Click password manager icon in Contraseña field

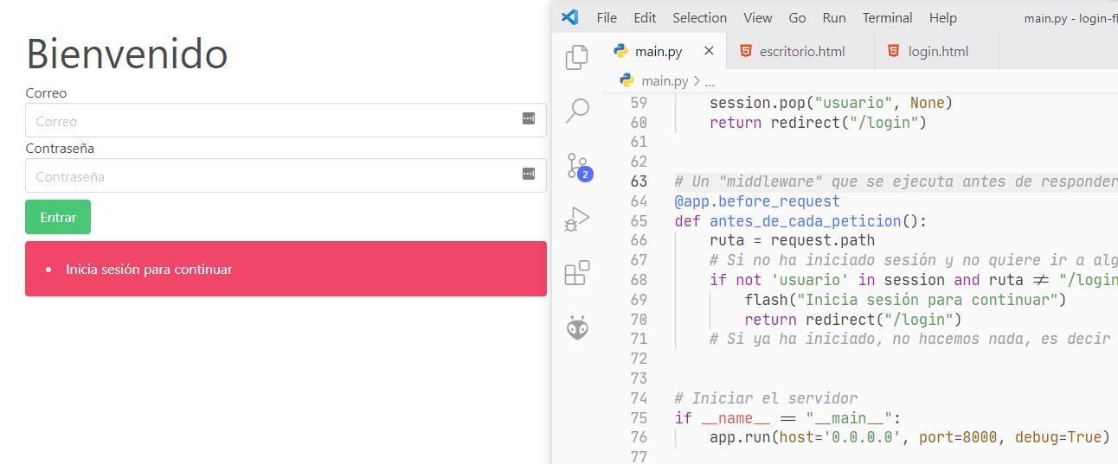tap(529, 175)
